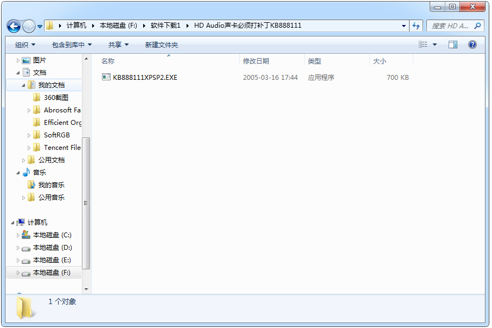This screenshot has width=492, height=328.
Task: Click the folder icon in address bar
Action: [49, 26]
